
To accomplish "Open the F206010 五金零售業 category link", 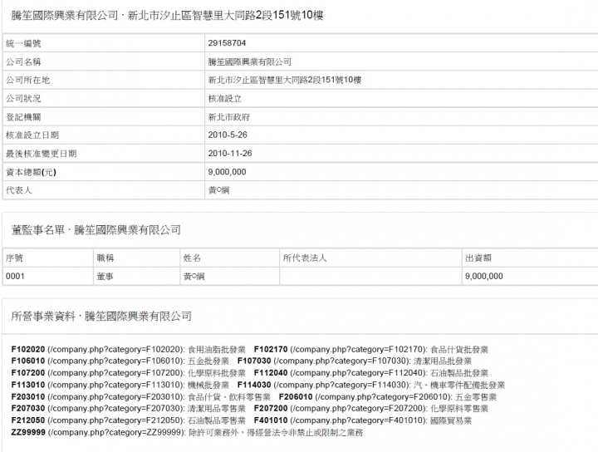I will [x=388, y=396].
